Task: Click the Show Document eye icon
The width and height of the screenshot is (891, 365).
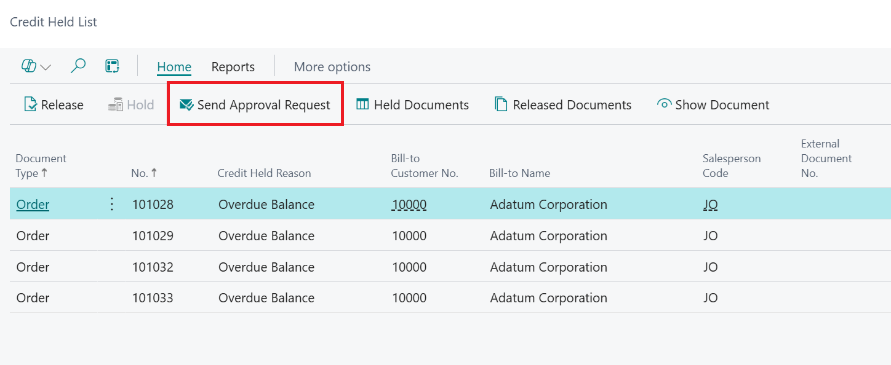Action: [664, 104]
